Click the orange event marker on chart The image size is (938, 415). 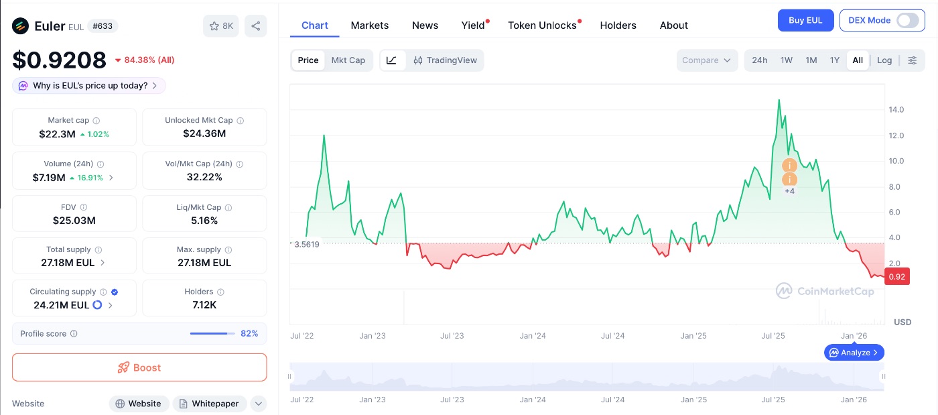[x=790, y=166]
